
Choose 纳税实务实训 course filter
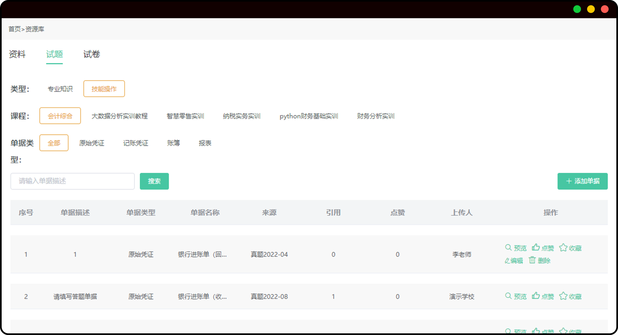242,116
